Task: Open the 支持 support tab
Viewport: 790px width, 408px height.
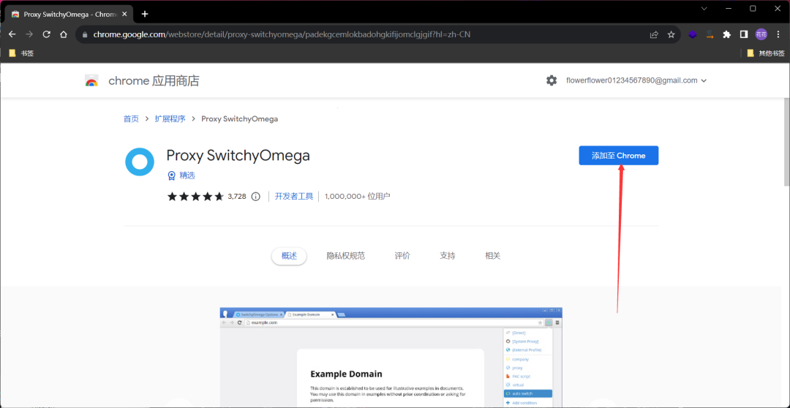Action: 447,256
